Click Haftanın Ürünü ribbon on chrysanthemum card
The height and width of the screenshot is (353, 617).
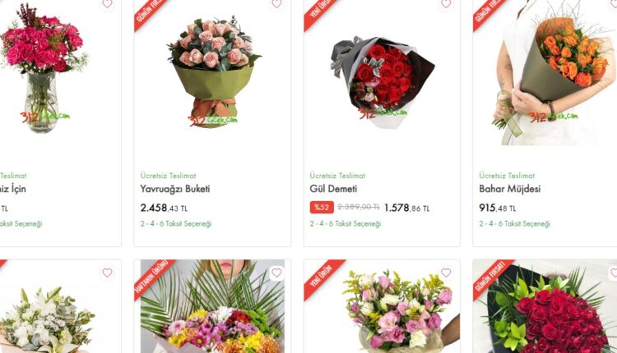click(154, 278)
